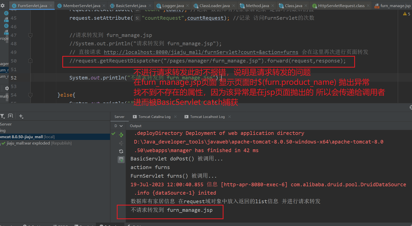Close the MemberServlet.java tab
The height and width of the screenshot is (226, 412).
click(x=104, y=6)
